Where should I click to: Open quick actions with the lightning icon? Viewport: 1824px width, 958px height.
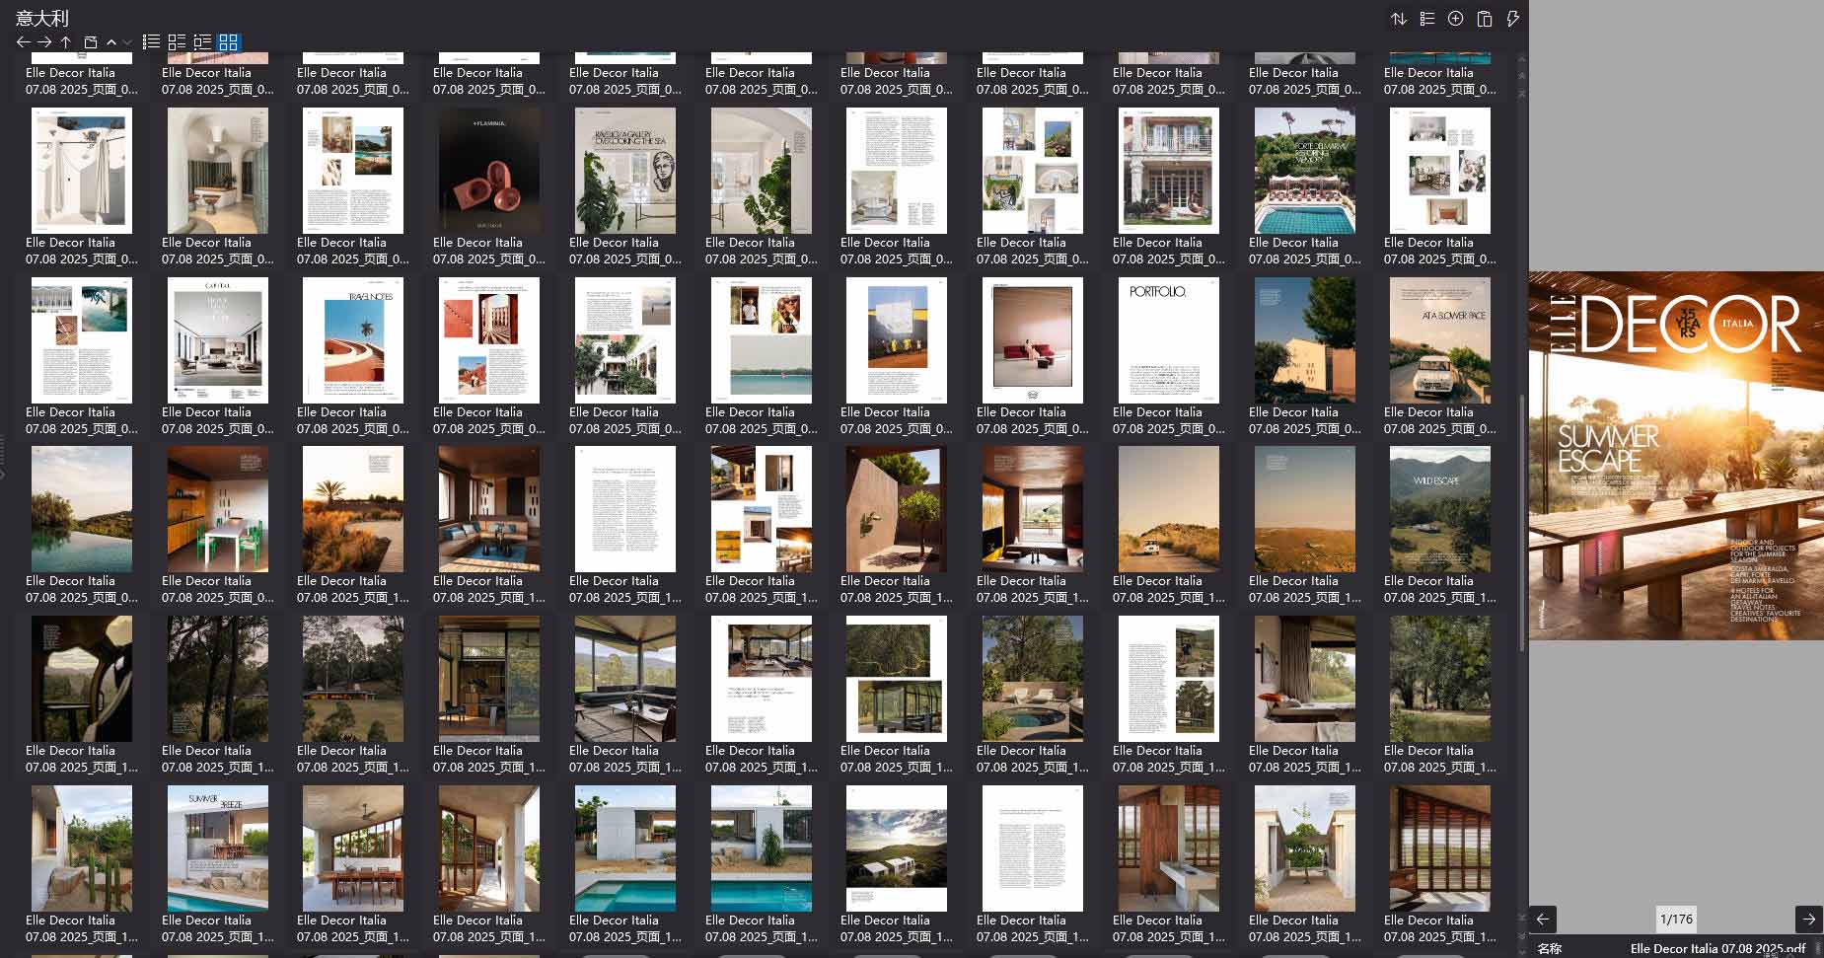click(1513, 18)
